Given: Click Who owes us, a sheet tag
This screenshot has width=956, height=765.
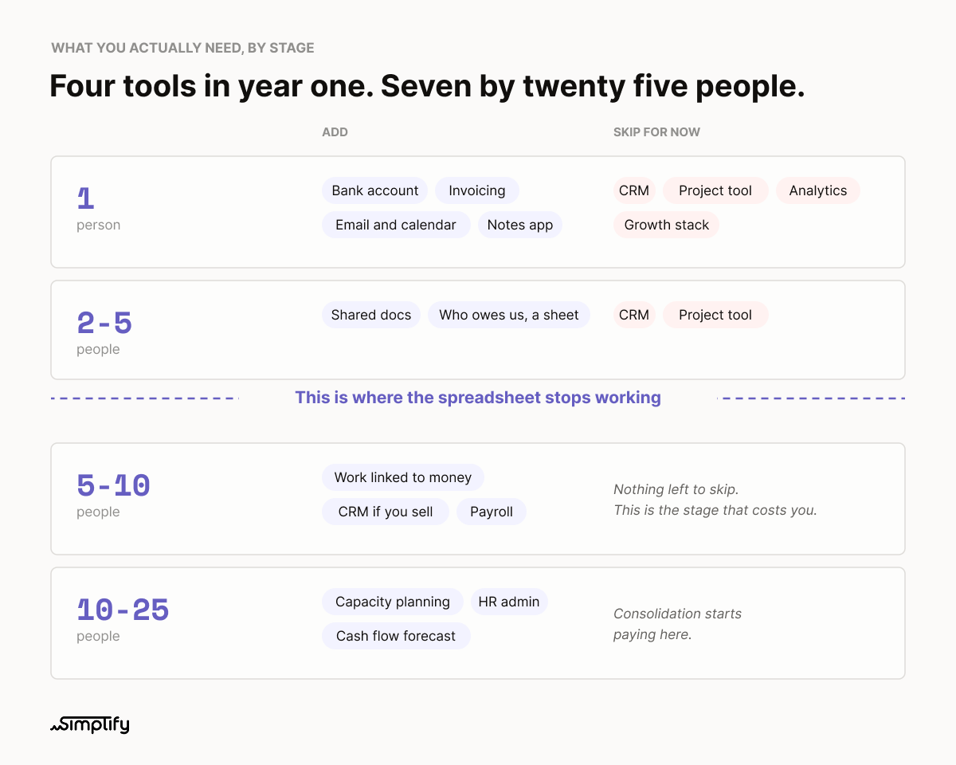Looking at the screenshot, I should (509, 315).
